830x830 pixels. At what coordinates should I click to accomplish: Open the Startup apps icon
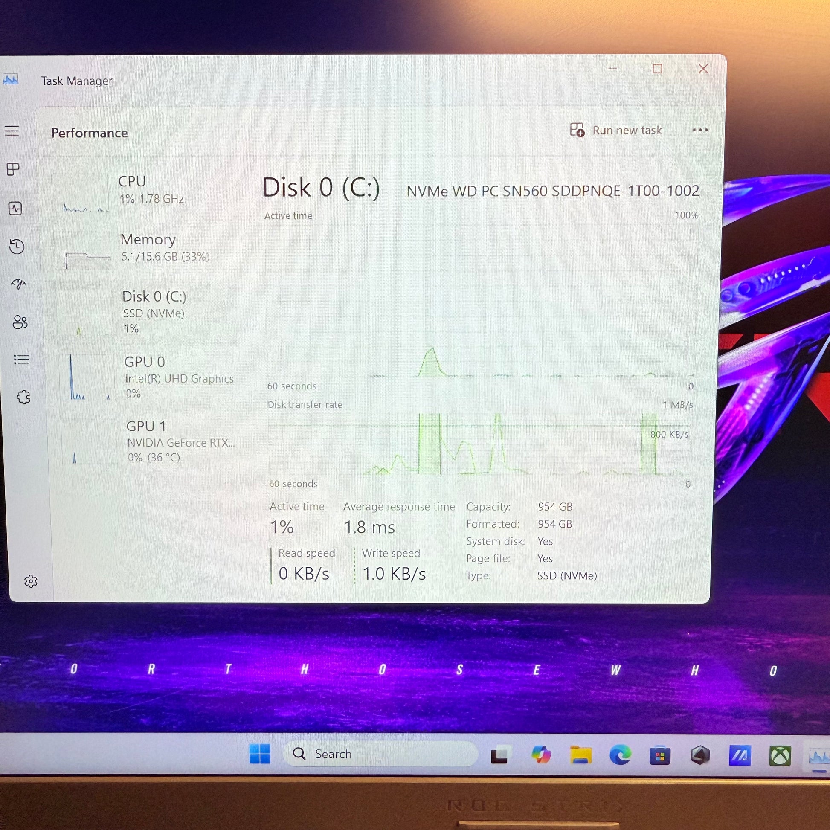point(18,284)
